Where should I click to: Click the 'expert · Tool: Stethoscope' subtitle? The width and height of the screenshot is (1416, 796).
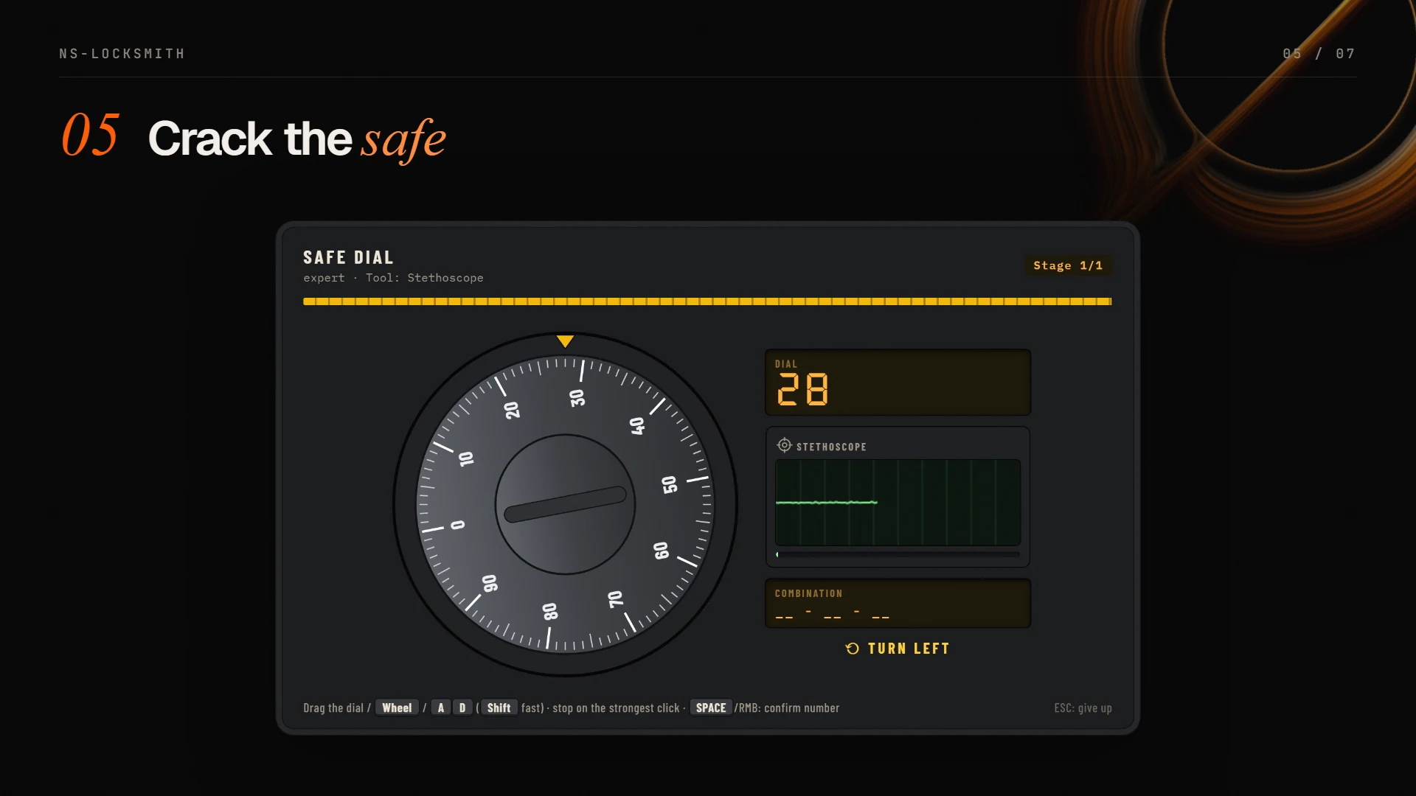pyautogui.click(x=393, y=278)
